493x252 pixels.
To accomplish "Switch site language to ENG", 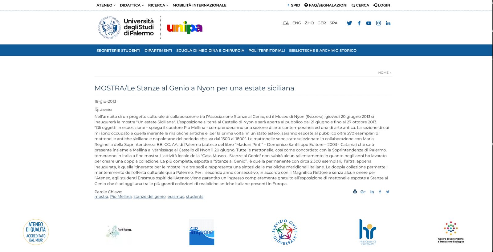I will (296, 23).
